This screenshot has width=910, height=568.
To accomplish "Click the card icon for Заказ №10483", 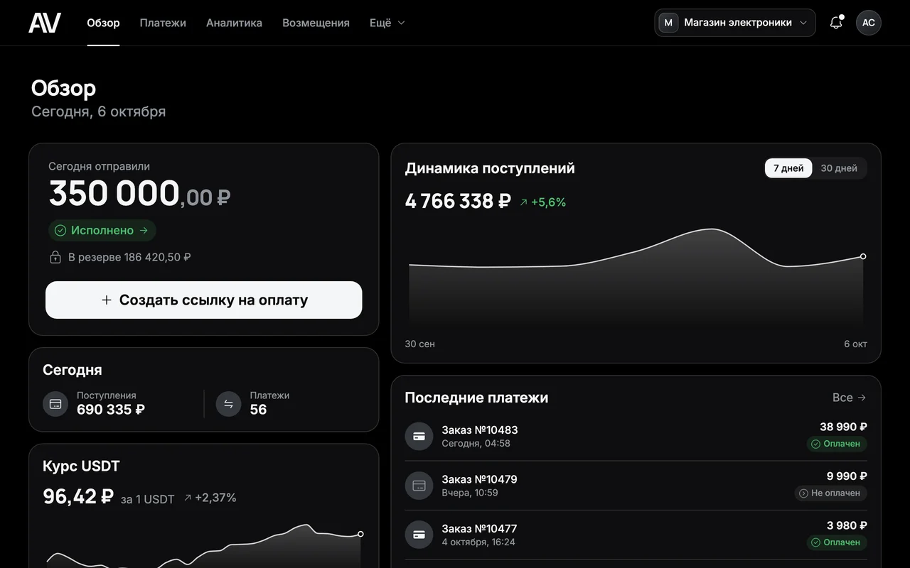I will tap(419, 436).
